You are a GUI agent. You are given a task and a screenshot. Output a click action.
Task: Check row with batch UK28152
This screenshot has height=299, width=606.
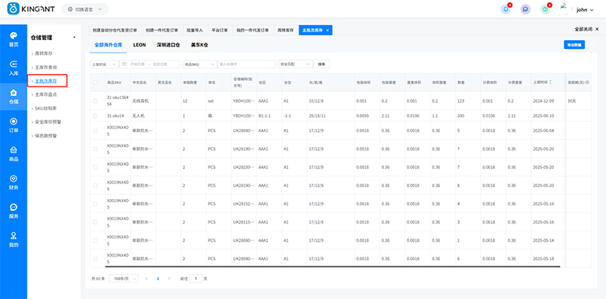point(95,204)
